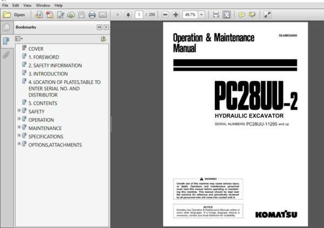Click the NOTICE box on the page
This screenshot has height=228, width=324.
click(208, 211)
